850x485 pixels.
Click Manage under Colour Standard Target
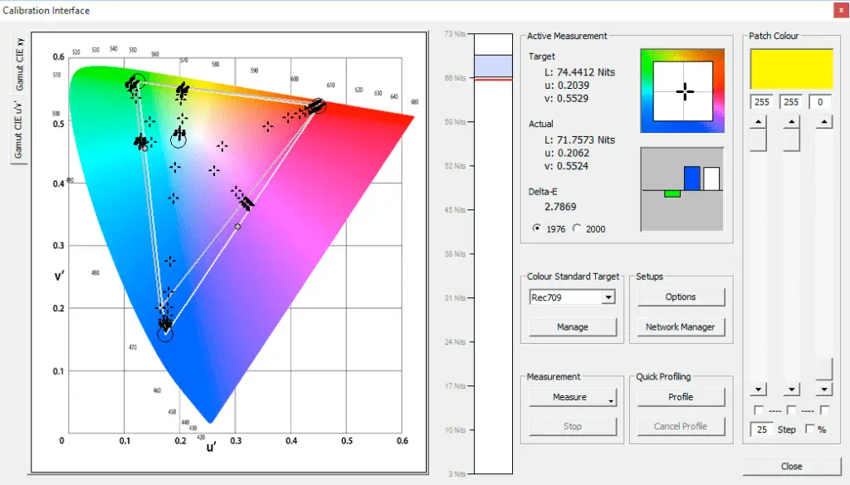point(572,327)
